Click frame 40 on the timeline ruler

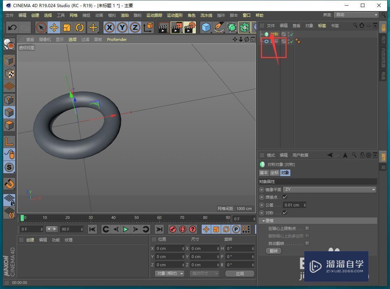[x=113, y=217]
